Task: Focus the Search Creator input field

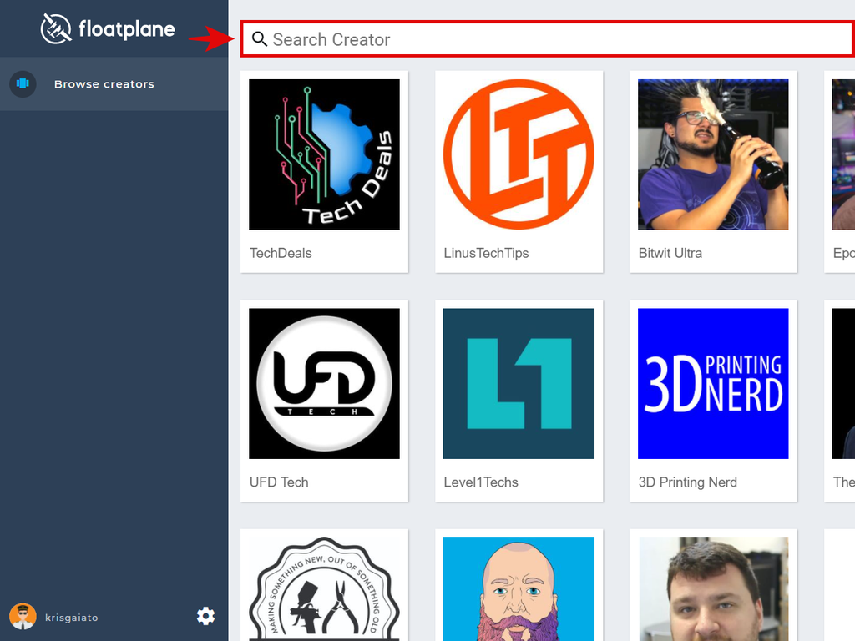Action: 548,39
